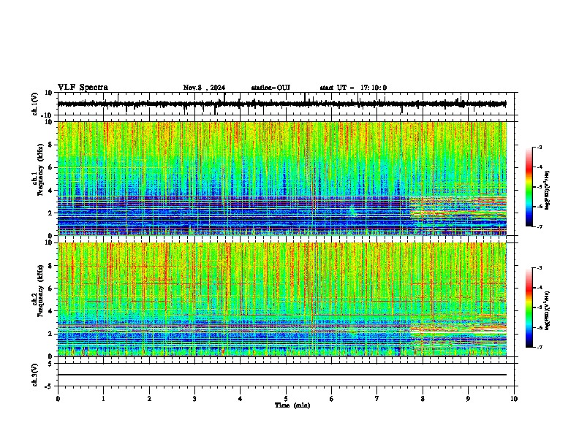579x447 pixels.
Task: Click time axis tick label "9"
Action: (468, 399)
